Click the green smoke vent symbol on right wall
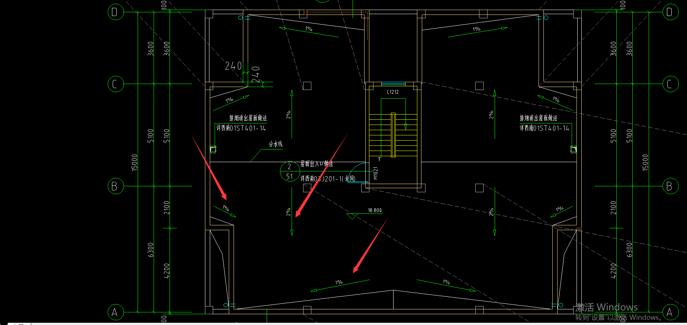The image size is (687, 325). (574, 149)
